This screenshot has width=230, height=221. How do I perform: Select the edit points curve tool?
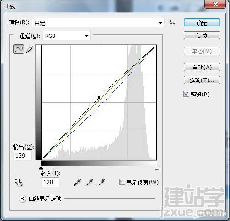click(19, 49)
